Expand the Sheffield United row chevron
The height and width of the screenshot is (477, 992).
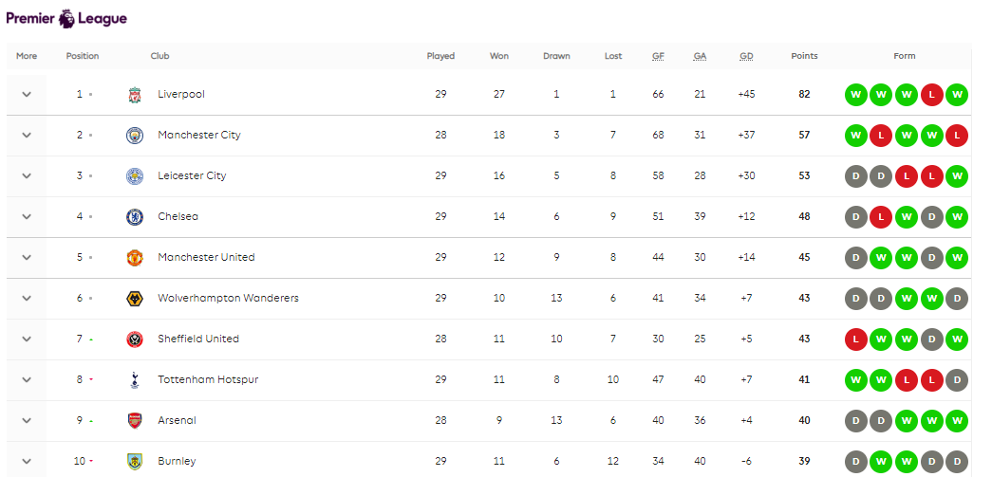[x=27, y=339]
